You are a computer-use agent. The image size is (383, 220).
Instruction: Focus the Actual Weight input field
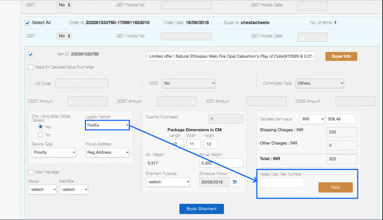[221, 163]
